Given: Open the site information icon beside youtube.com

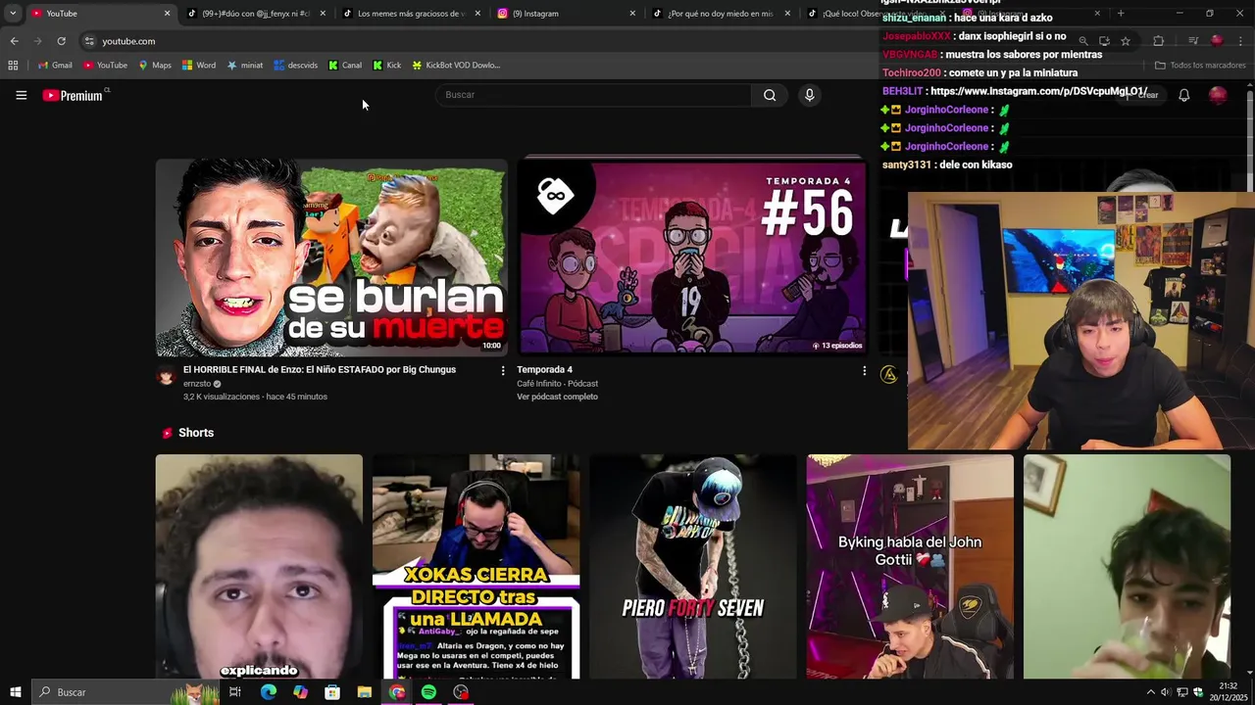Looking at the screenshot, I should point(89,41).
